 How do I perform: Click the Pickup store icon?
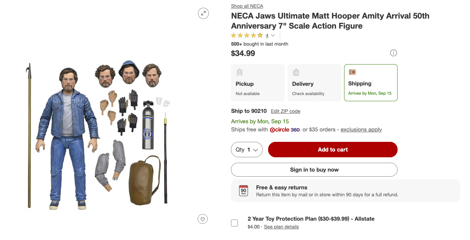coord(239,72)
